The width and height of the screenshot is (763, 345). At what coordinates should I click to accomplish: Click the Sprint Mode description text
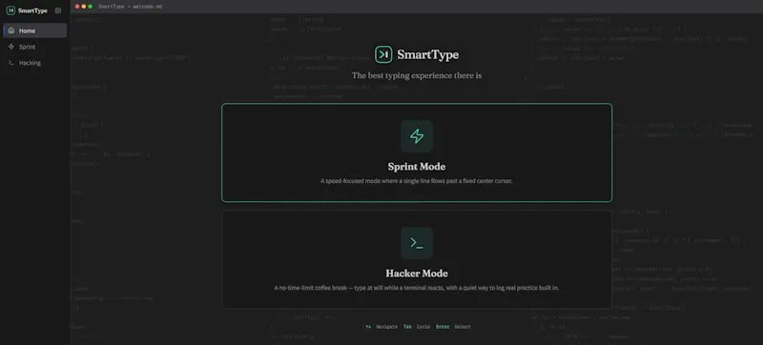(417, 181)
